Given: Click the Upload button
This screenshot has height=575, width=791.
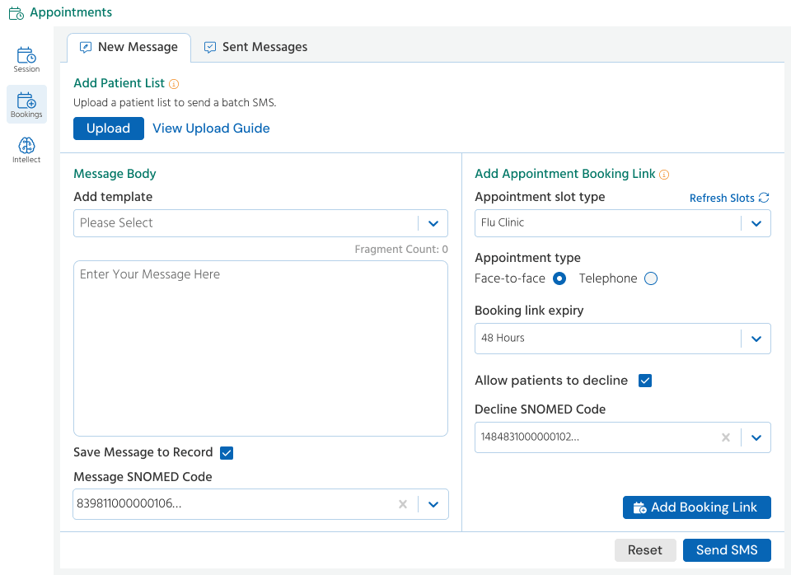Looking at the screenshot, I should coord(109,129).
